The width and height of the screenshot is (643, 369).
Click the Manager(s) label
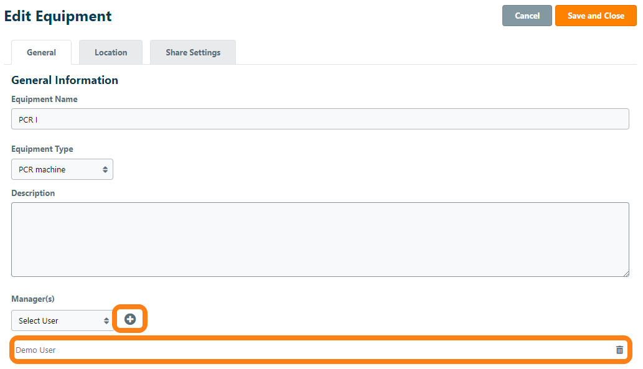tap(33, 299)
